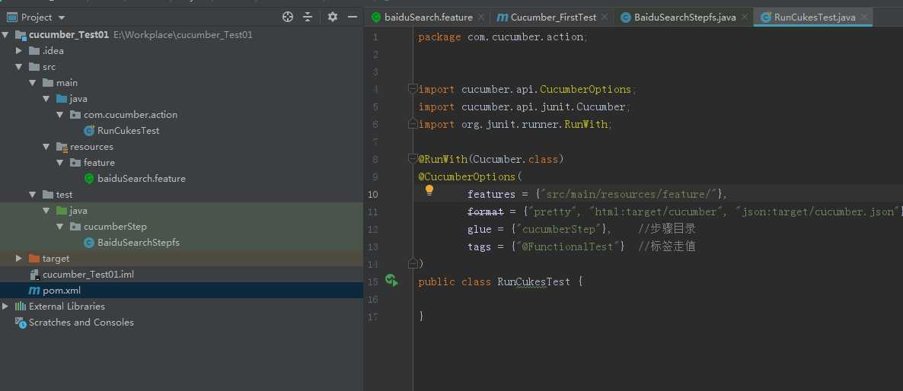Select pom.xml in project tree

coord(61,291)
